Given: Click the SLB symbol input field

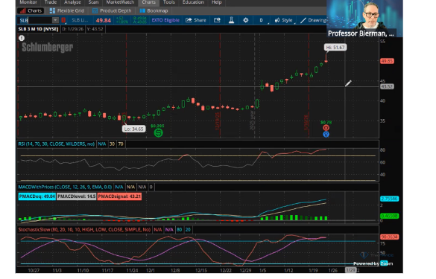Looking at the screenshot, I should click(x=35, y=20).
